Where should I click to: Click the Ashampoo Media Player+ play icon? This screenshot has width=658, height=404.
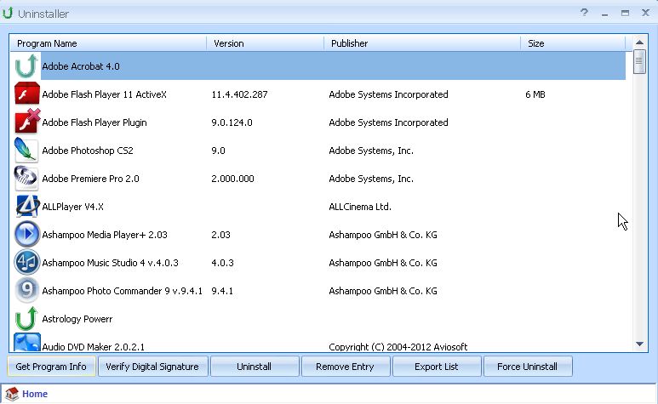(27, 234)
